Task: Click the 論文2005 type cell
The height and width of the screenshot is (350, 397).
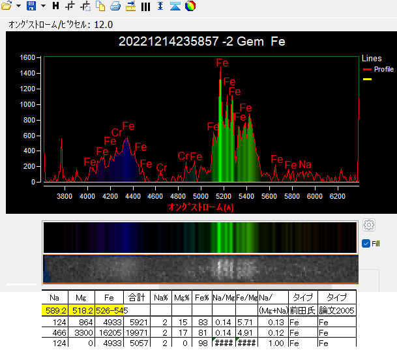Action: click(x=337, y=310)
